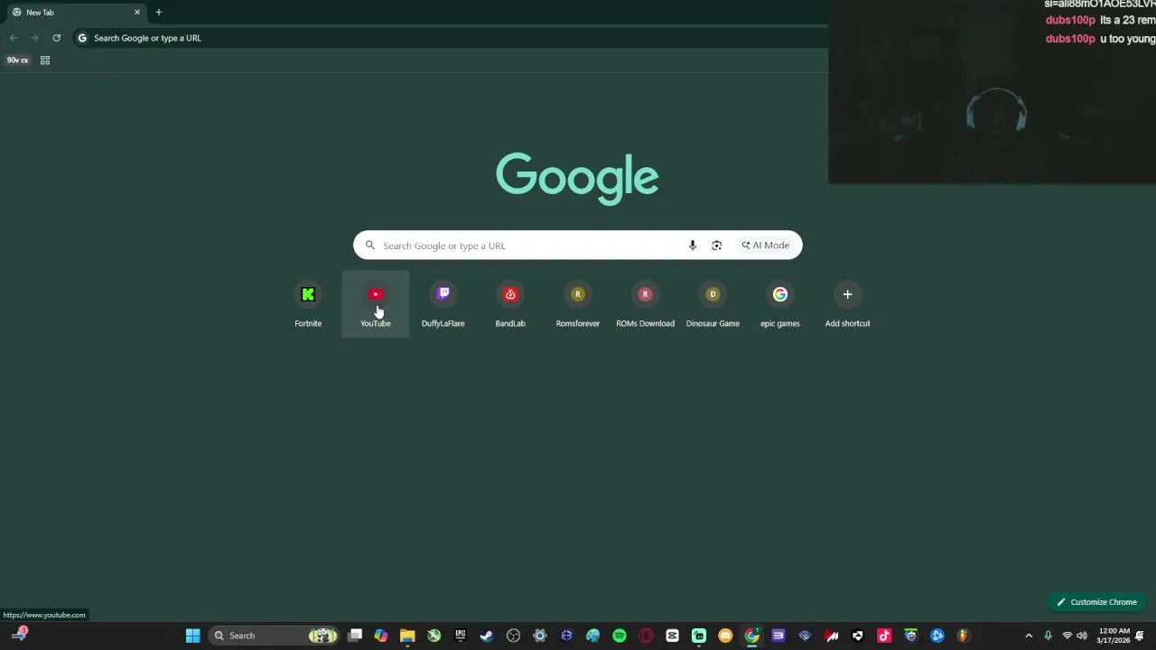Open the BandLab shortcut
Image resolution: width=1156 pixels, height=650 pixels.
[510, 304]
